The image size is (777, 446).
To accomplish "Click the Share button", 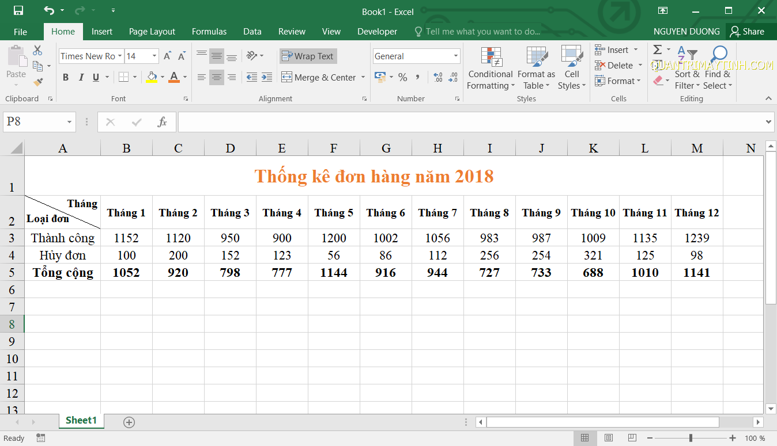I will coord(747,32).
